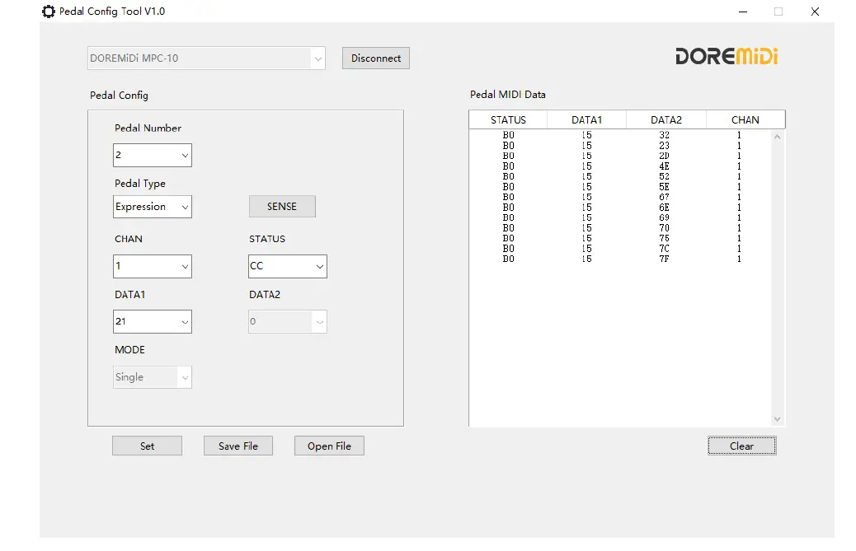Click the DATA1 column header

(587, 120)
